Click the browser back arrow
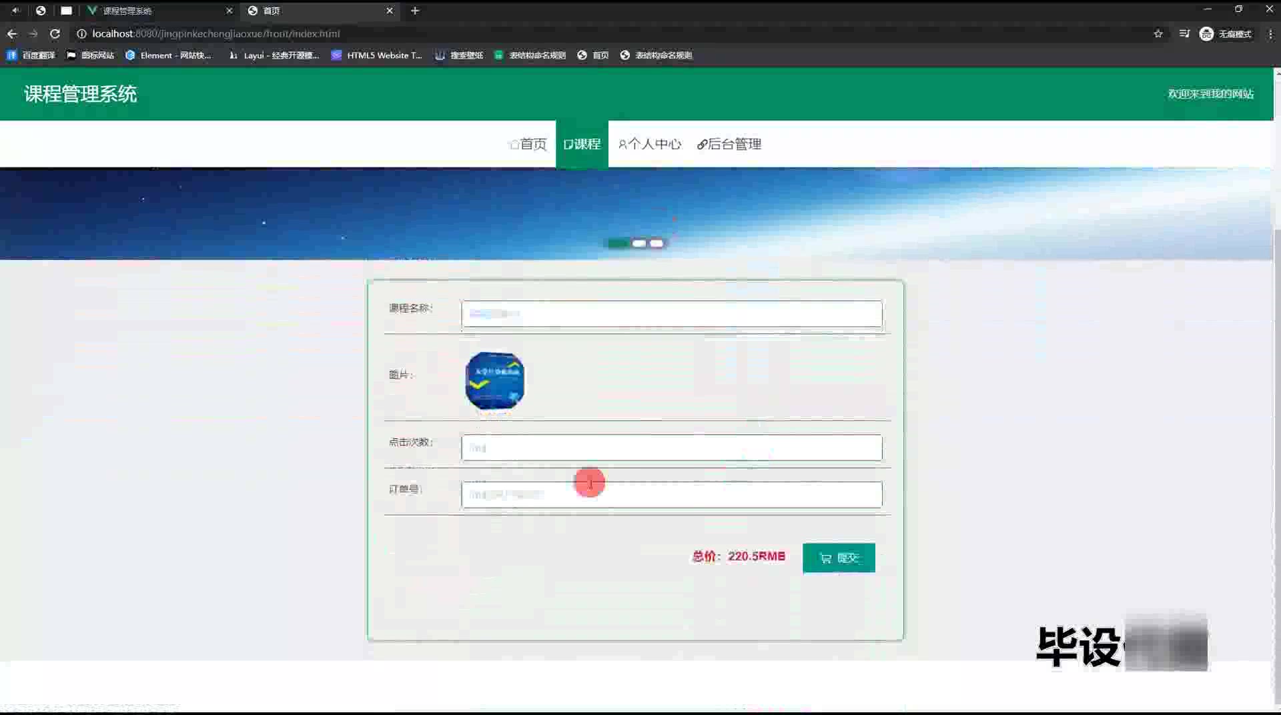This screenshot has height=715, width=1281. click(12, 33)
